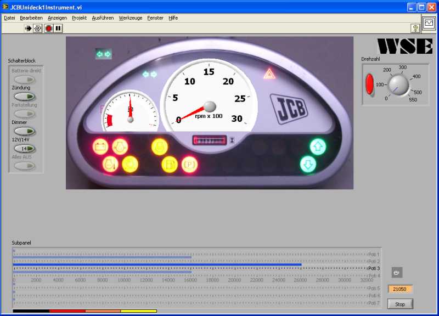Click the red Abort Execution button
This screenshot has height=316, width=439.
[49, 29]
